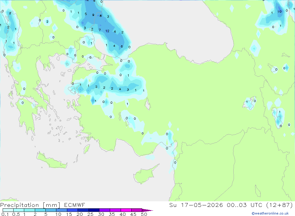This screenshot has height=216, width=295.
Task: Click the 0.1–0.5 mm legend color swatch
Action: [8, 210]
